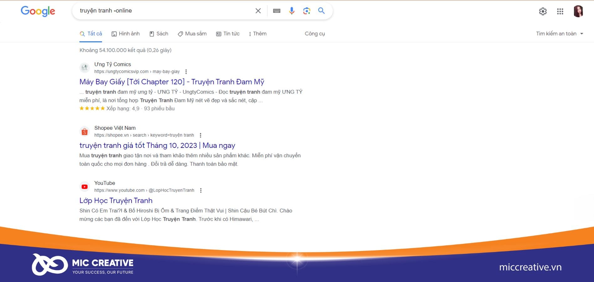594x282 pixels.
Task: Select the Tất cả tab
Action: click(91, 34)
